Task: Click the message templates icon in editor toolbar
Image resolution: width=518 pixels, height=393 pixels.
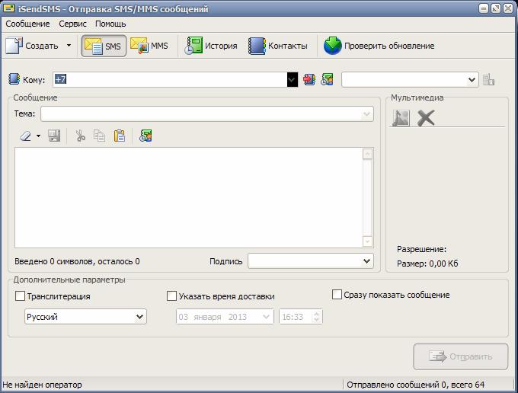Action: (x=145, y=136)
